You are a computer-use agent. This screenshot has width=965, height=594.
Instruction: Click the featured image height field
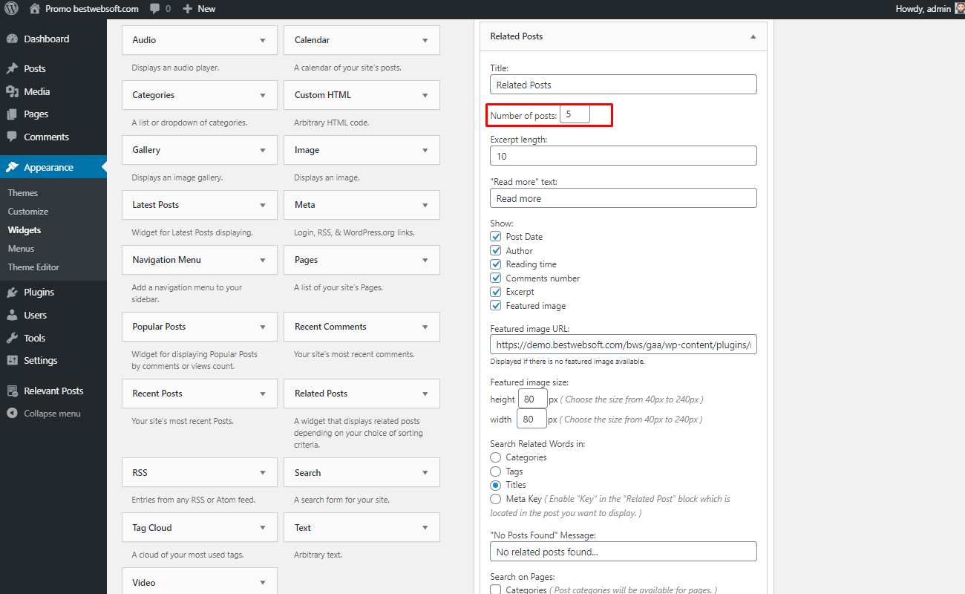point(532,399)
